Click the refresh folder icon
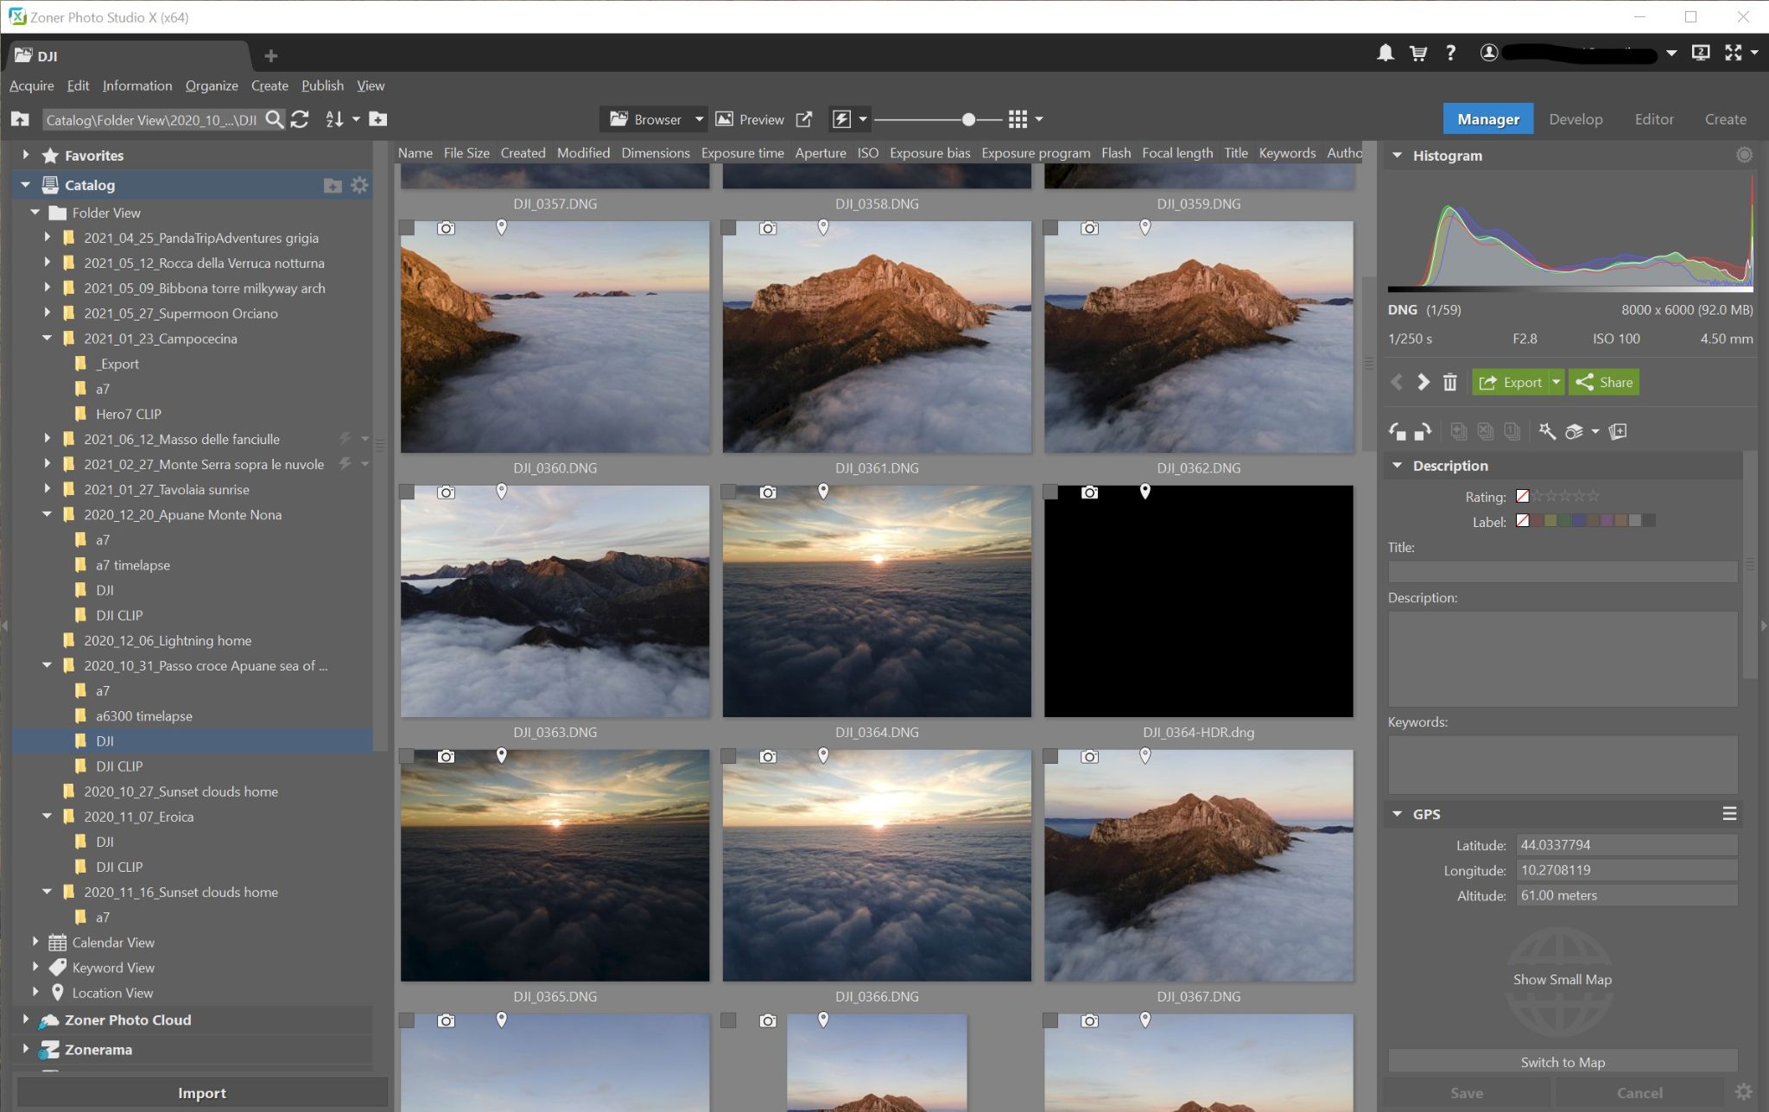The height and width of the screenshot is (1112, 1769). 300,119
